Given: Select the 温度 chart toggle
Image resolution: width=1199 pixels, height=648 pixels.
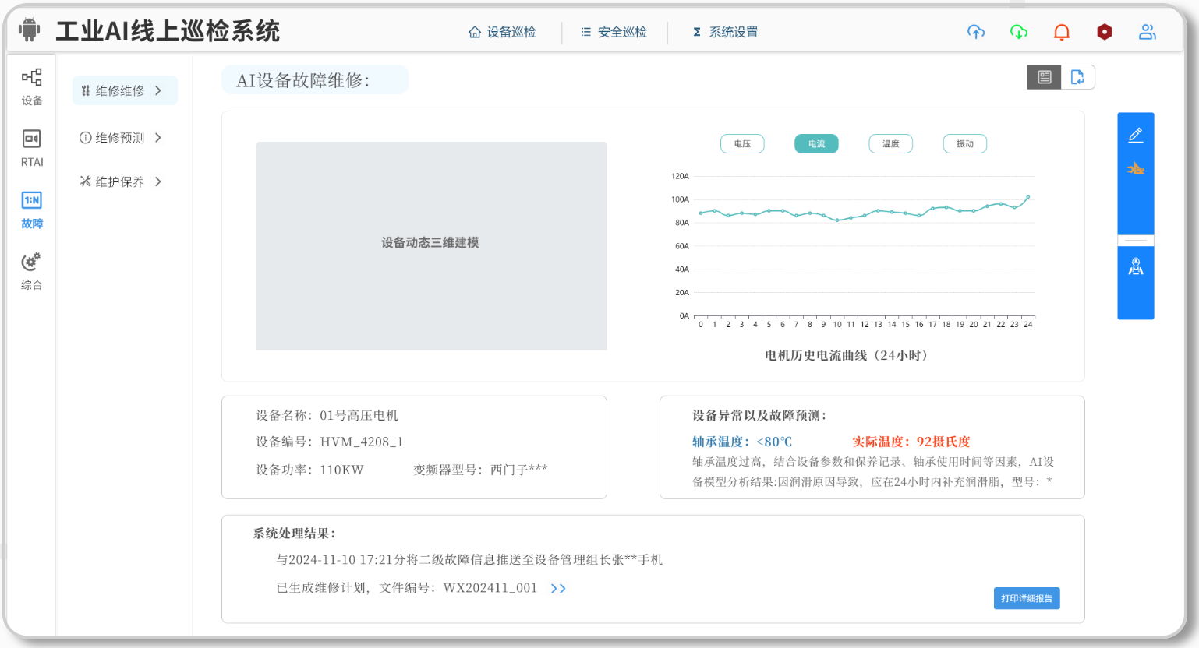Looking at the screenshot, I should tap(890, 144).
